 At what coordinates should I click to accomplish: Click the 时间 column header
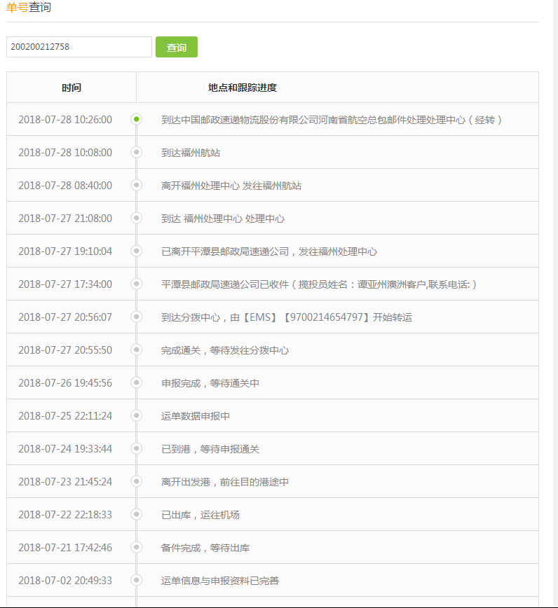72,88
